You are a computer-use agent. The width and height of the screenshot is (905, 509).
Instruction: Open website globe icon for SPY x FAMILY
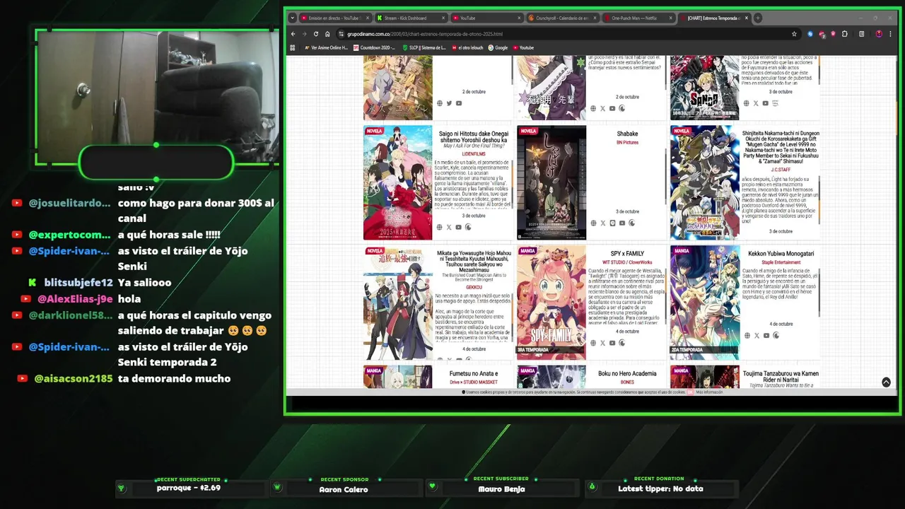point(593,343)
